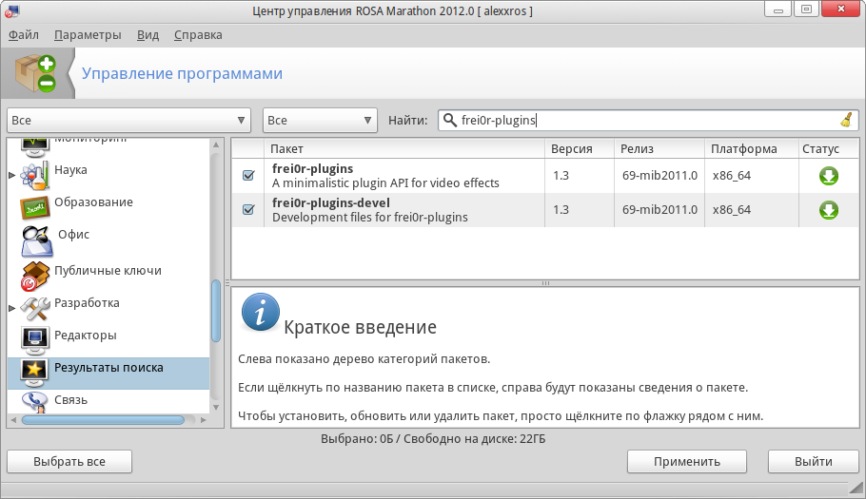Image resolution: width=866 pixels, height=499 pixels.
Task: Click the window resize grip corner
Action: [x=856, y=488]
